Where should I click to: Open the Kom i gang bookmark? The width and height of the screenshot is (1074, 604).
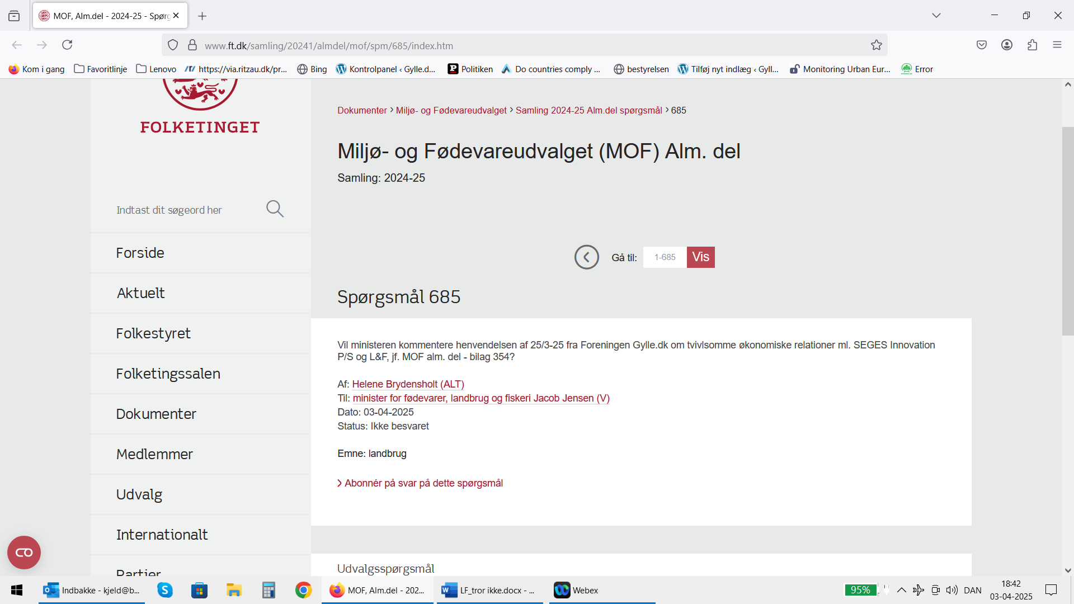pyautogui.click(x=37, y=69)
